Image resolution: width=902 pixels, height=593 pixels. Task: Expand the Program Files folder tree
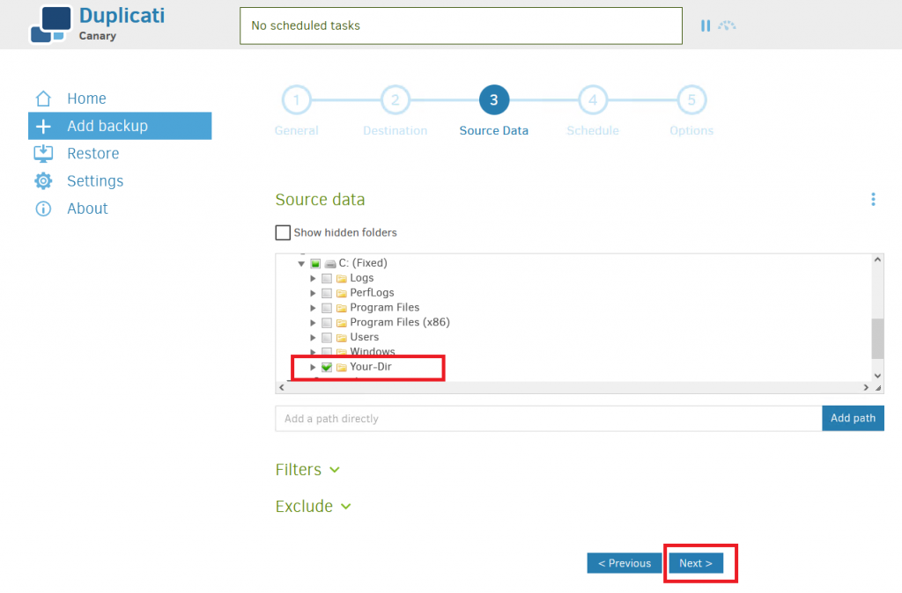tap(313, 308)
